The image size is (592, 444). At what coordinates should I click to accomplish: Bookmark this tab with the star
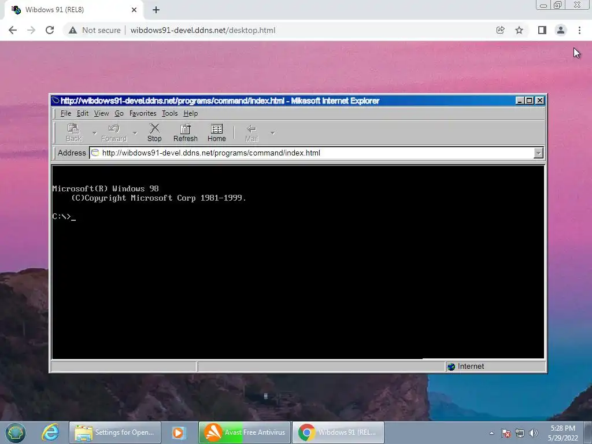(x=519, y=30)
